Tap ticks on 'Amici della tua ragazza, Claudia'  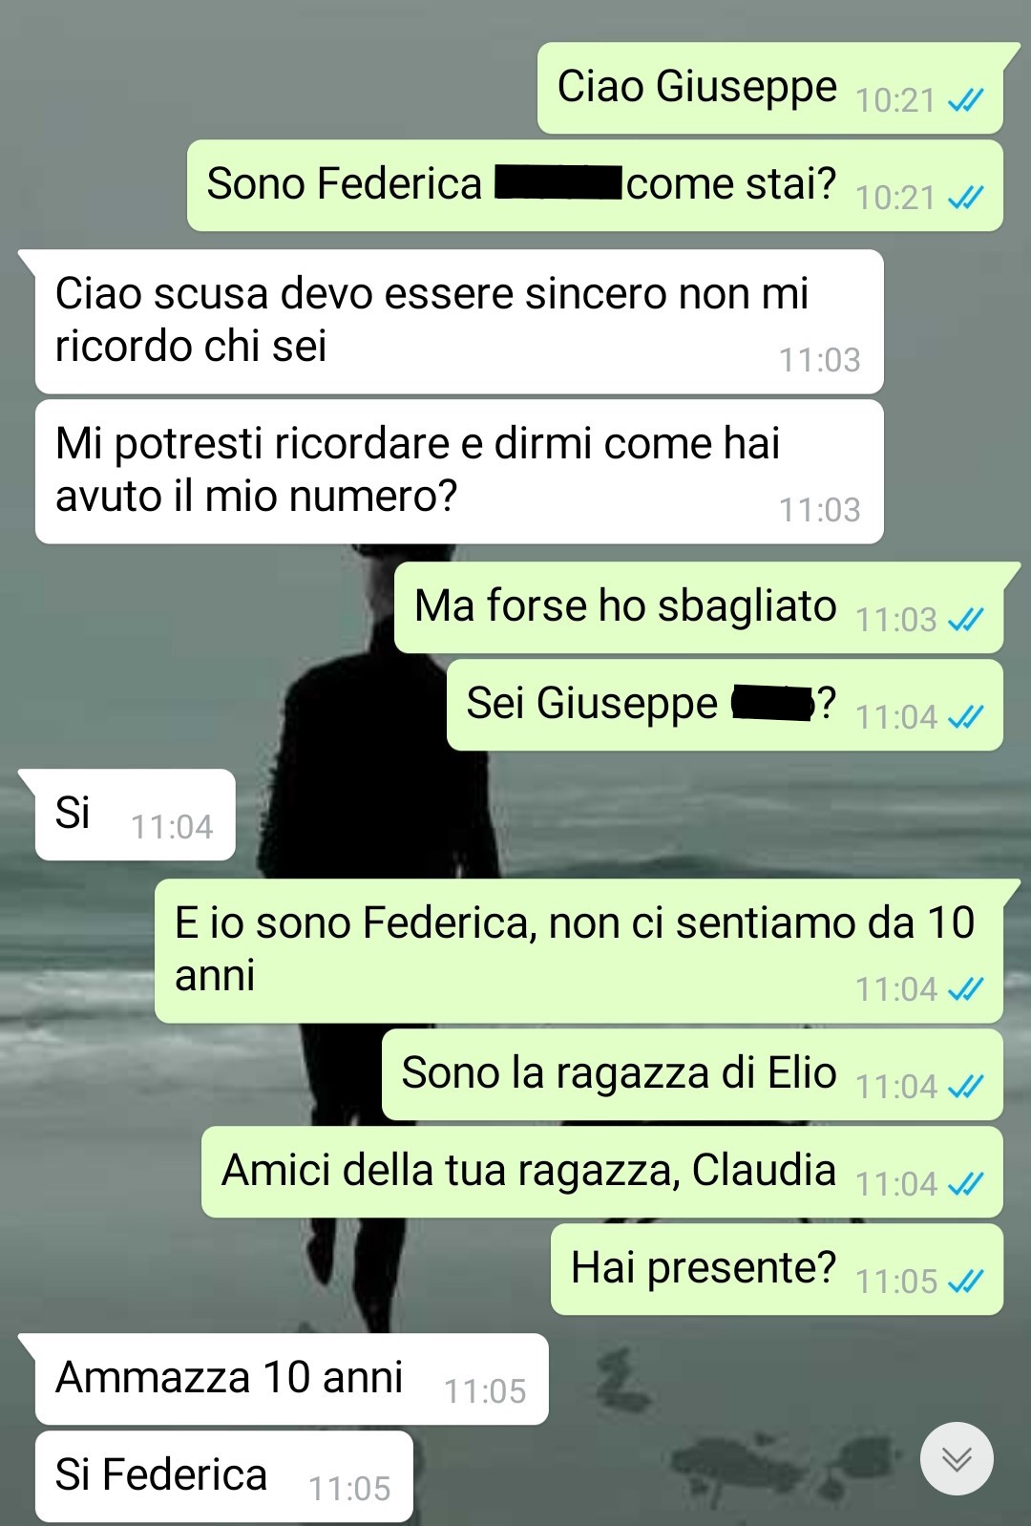point(965,1184)
